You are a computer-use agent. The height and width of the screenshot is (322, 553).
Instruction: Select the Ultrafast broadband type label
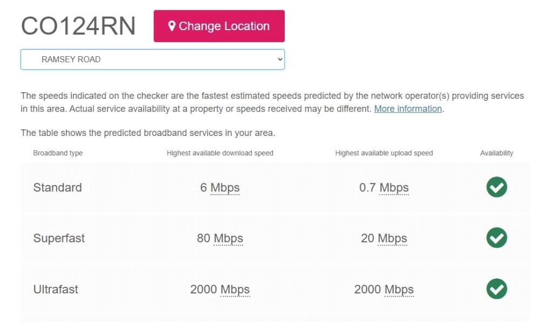[56, 289]
